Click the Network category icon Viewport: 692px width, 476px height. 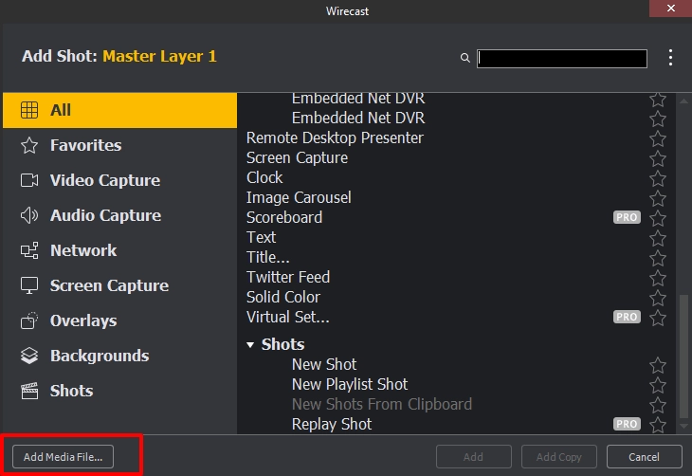pyautogui.click(x=29, y=250)
